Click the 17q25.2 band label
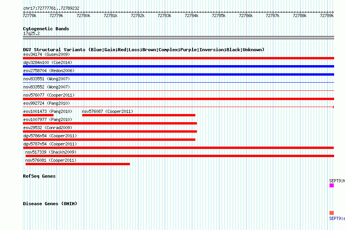The width and height of the screenshot is (345, 230). (31, 33)
